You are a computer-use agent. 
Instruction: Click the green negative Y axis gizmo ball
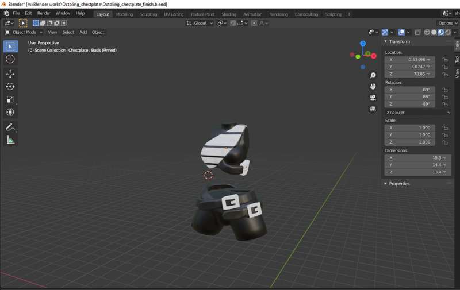click(358, 57)
